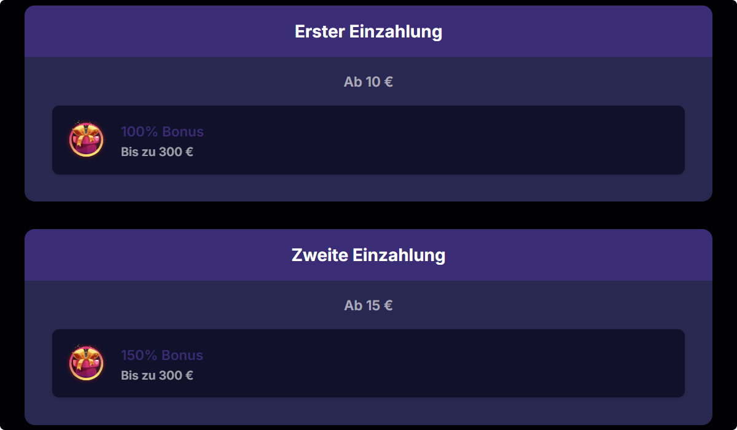Viewport: 737px width, 430px height.
Task: Select the Zweite Einzahlung heading
Action: pos(368,255)
